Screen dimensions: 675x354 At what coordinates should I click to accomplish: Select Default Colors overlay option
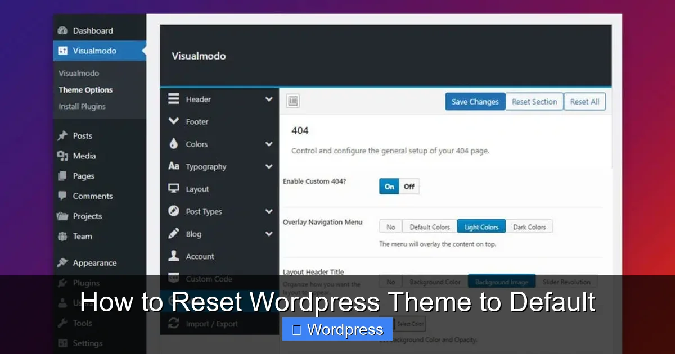click(x=430, y=227)
